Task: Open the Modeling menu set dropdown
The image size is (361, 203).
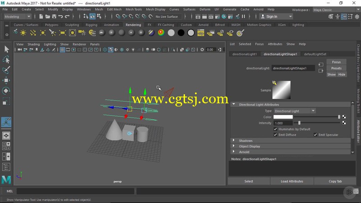Action: 18,17
